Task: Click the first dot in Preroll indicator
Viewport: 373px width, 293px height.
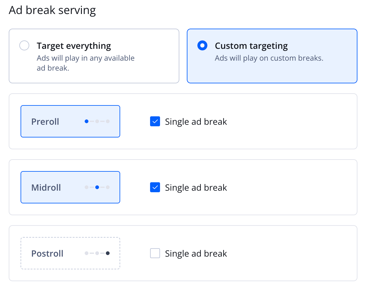Action: 87,121
